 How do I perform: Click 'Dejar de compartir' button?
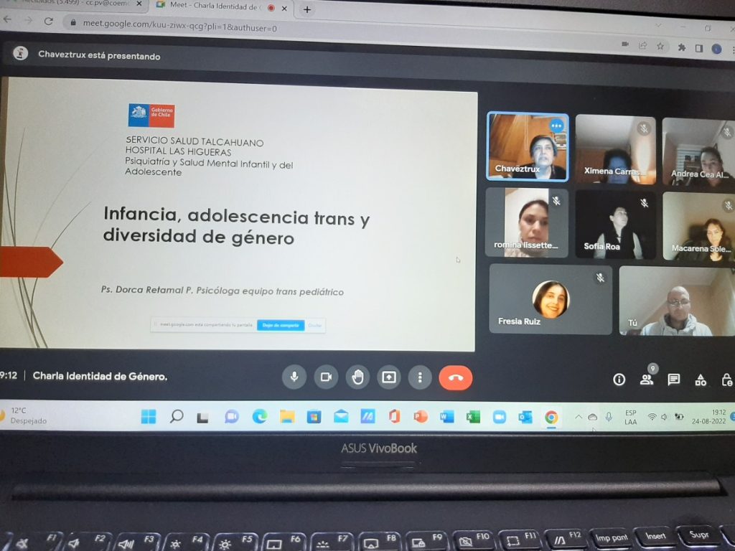point(280,325)
